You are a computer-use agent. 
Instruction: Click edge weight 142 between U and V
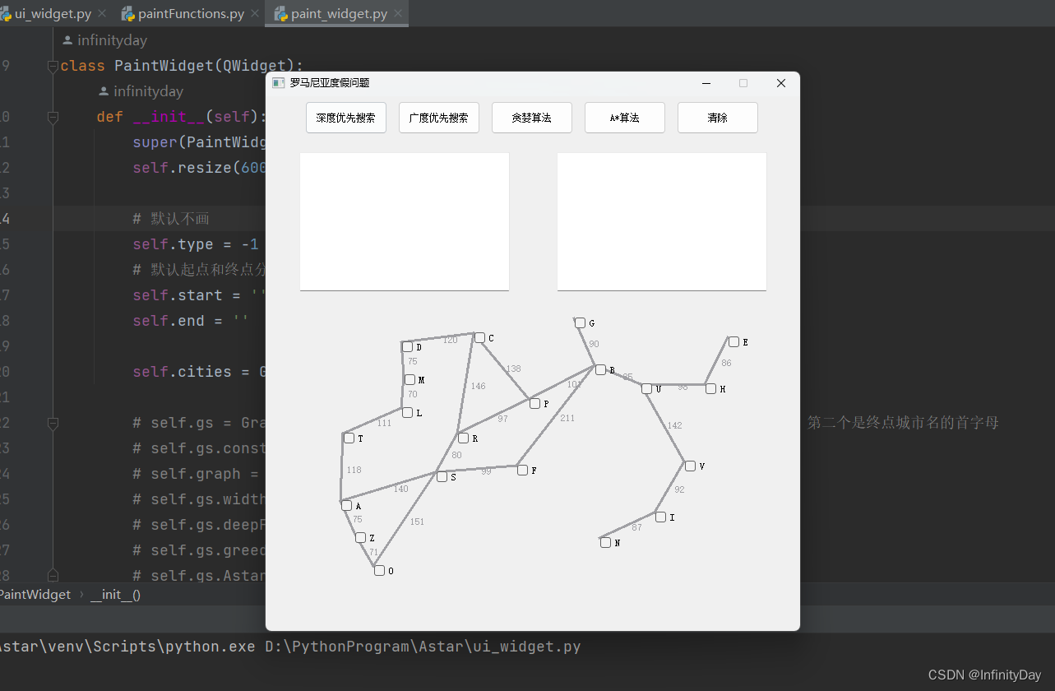(674, 426)
